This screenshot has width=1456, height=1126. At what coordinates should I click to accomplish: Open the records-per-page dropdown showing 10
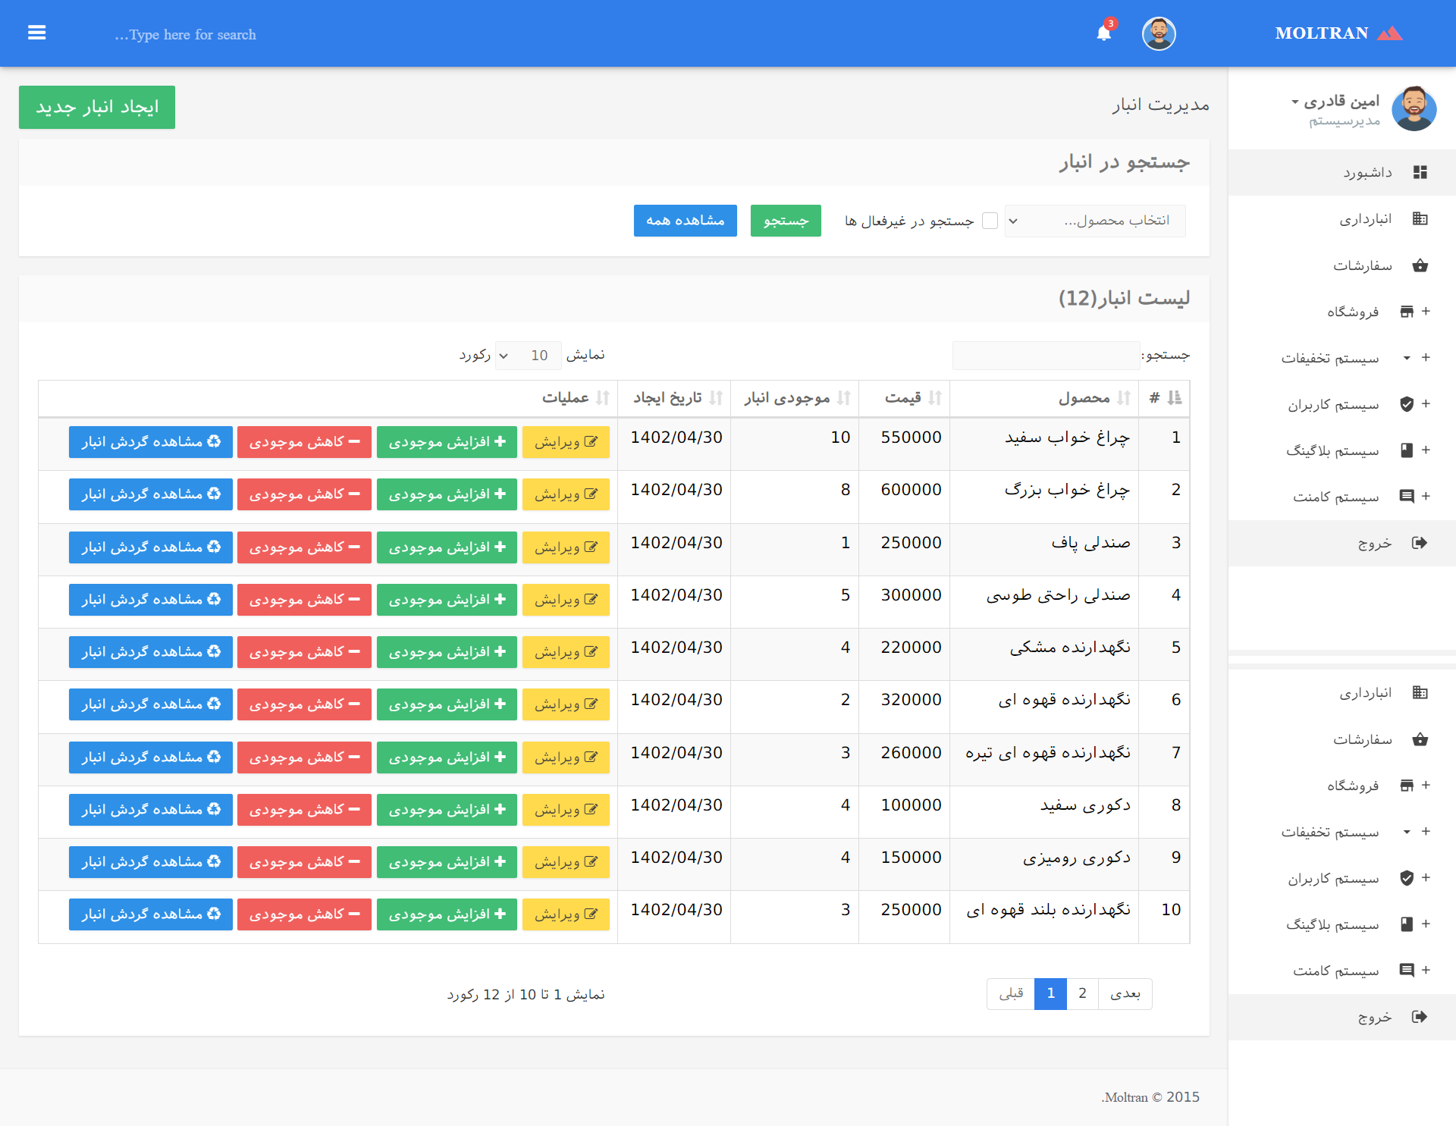528,356
